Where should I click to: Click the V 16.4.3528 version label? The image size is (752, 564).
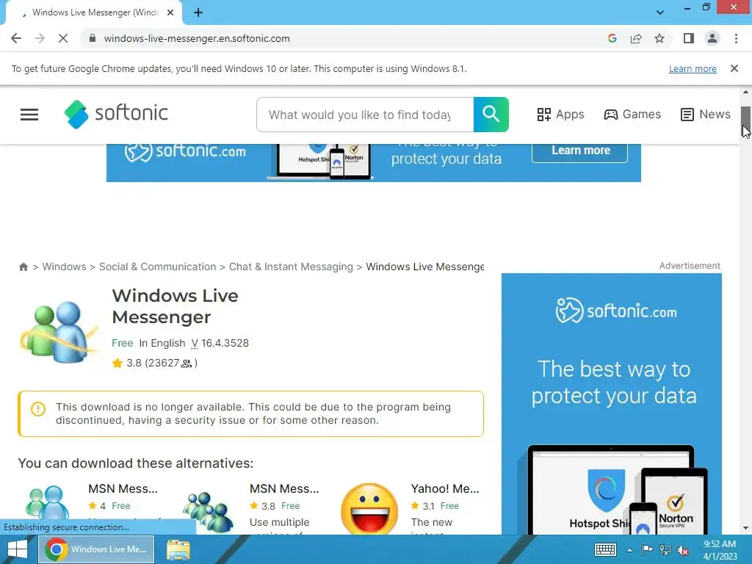pyautogui.click(x=220, y=344)
